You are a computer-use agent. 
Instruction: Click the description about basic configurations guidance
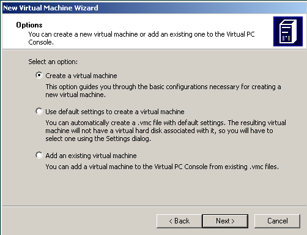pyautogui.click(x=163, y=90)
